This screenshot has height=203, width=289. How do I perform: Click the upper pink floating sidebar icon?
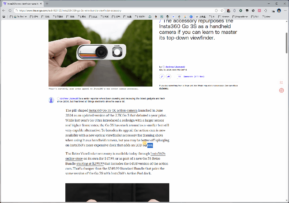(x=281, y=82)
